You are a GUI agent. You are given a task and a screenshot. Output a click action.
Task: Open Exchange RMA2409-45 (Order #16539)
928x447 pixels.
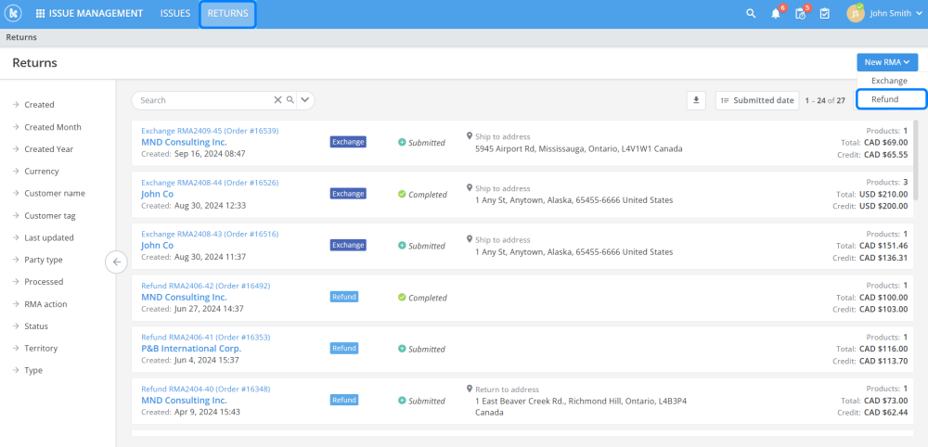pyautogui.click(x=210, y=131)
